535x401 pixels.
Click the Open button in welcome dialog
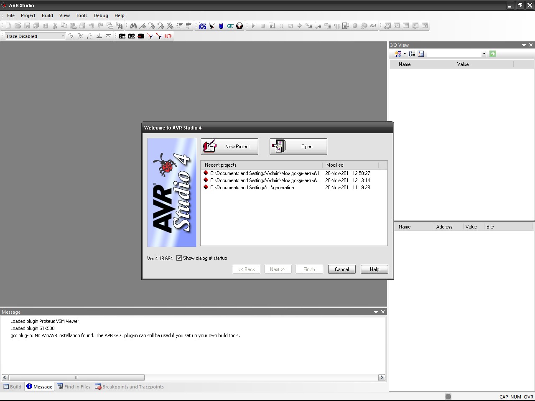(298, 147)
